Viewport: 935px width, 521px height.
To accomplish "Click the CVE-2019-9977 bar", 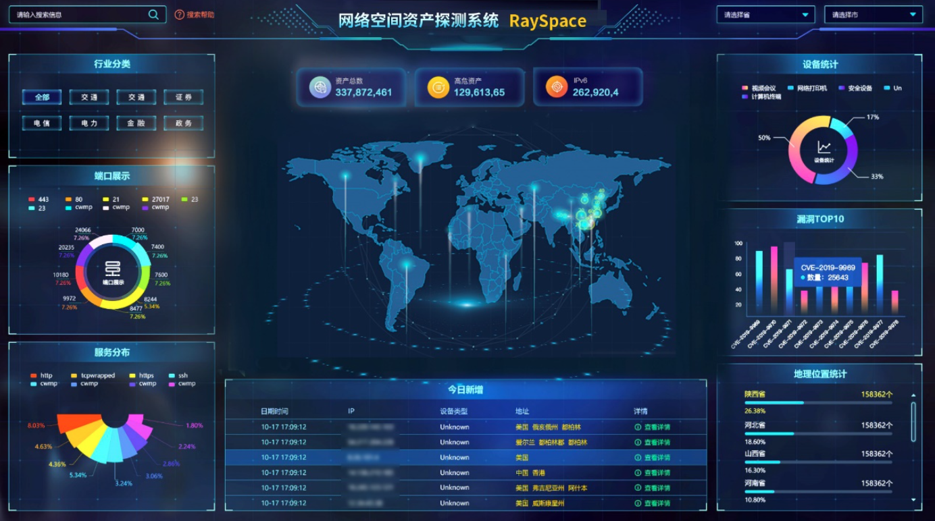I will pos(880,284).
